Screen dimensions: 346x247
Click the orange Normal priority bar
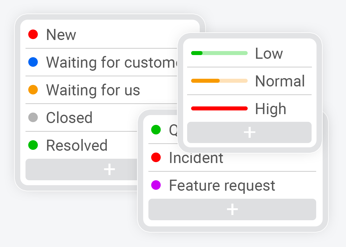(219, 81)
